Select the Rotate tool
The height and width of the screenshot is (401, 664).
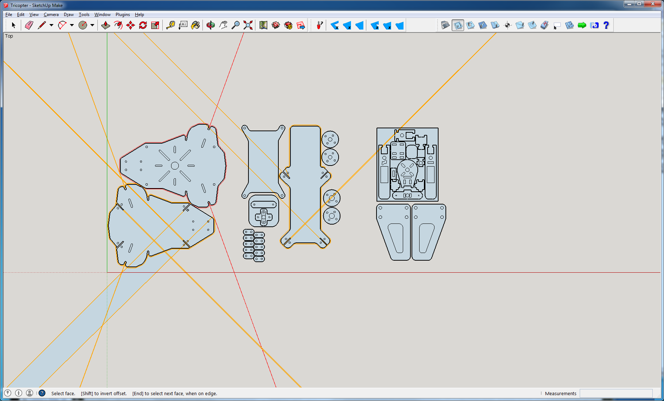point(143,25)
